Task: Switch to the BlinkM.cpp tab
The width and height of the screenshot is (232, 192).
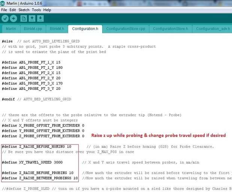Action: click(x=33, y=29)
